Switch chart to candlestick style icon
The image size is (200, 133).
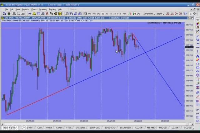click(x=134, y=14)
